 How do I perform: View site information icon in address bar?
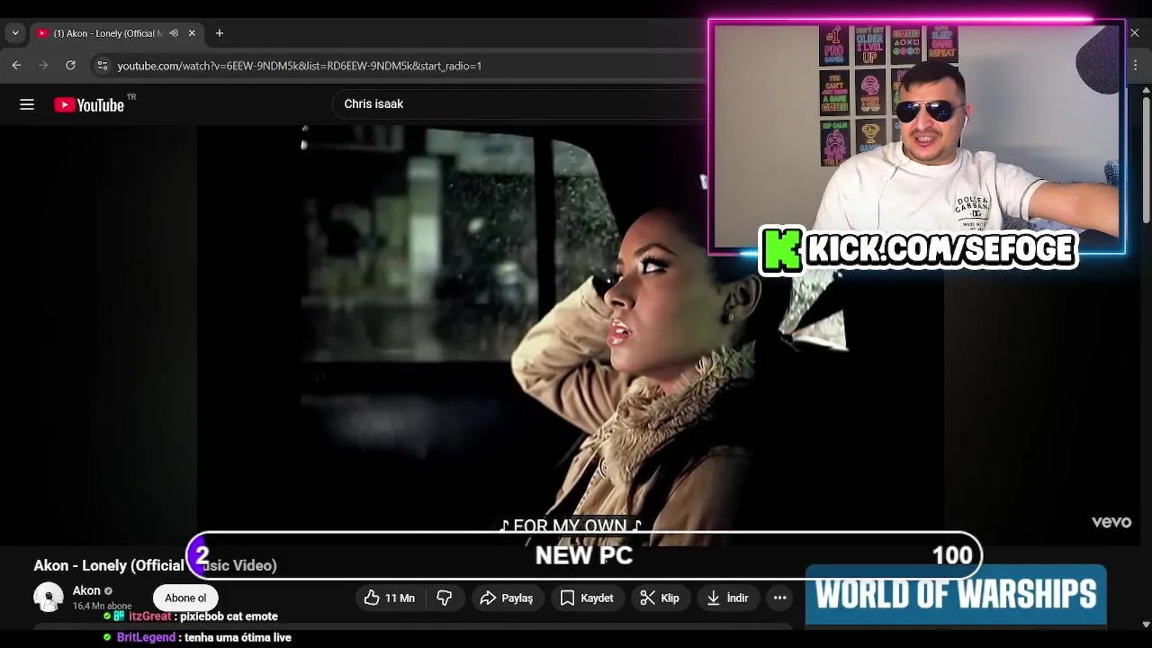[x=103, y=66]
